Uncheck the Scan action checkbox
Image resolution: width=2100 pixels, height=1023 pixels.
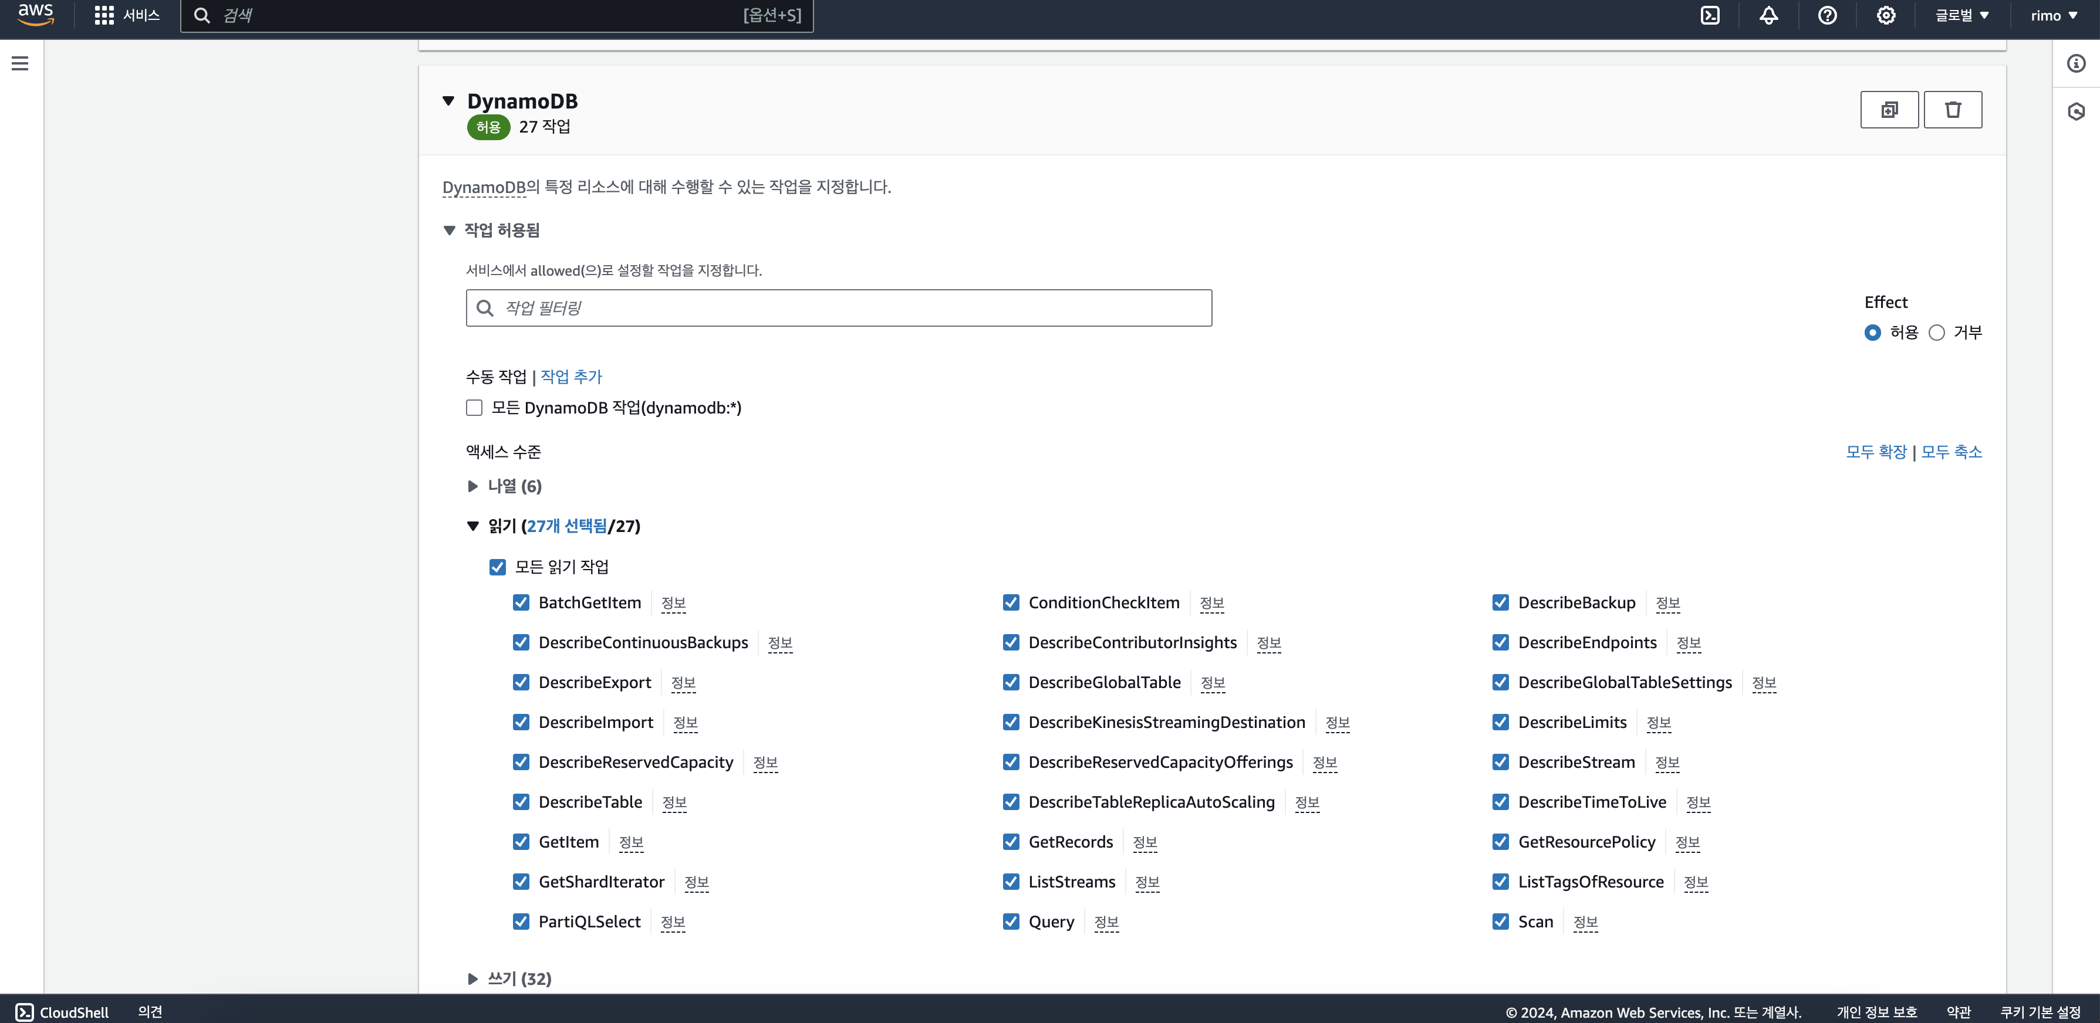click(x=1500, y=922)
